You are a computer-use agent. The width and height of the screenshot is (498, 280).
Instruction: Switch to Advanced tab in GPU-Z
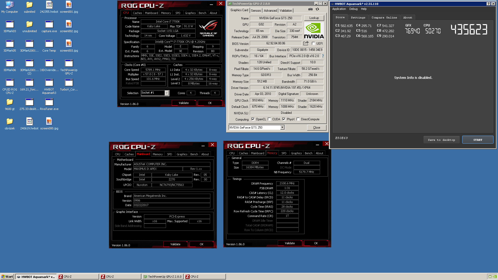point(270,11)
